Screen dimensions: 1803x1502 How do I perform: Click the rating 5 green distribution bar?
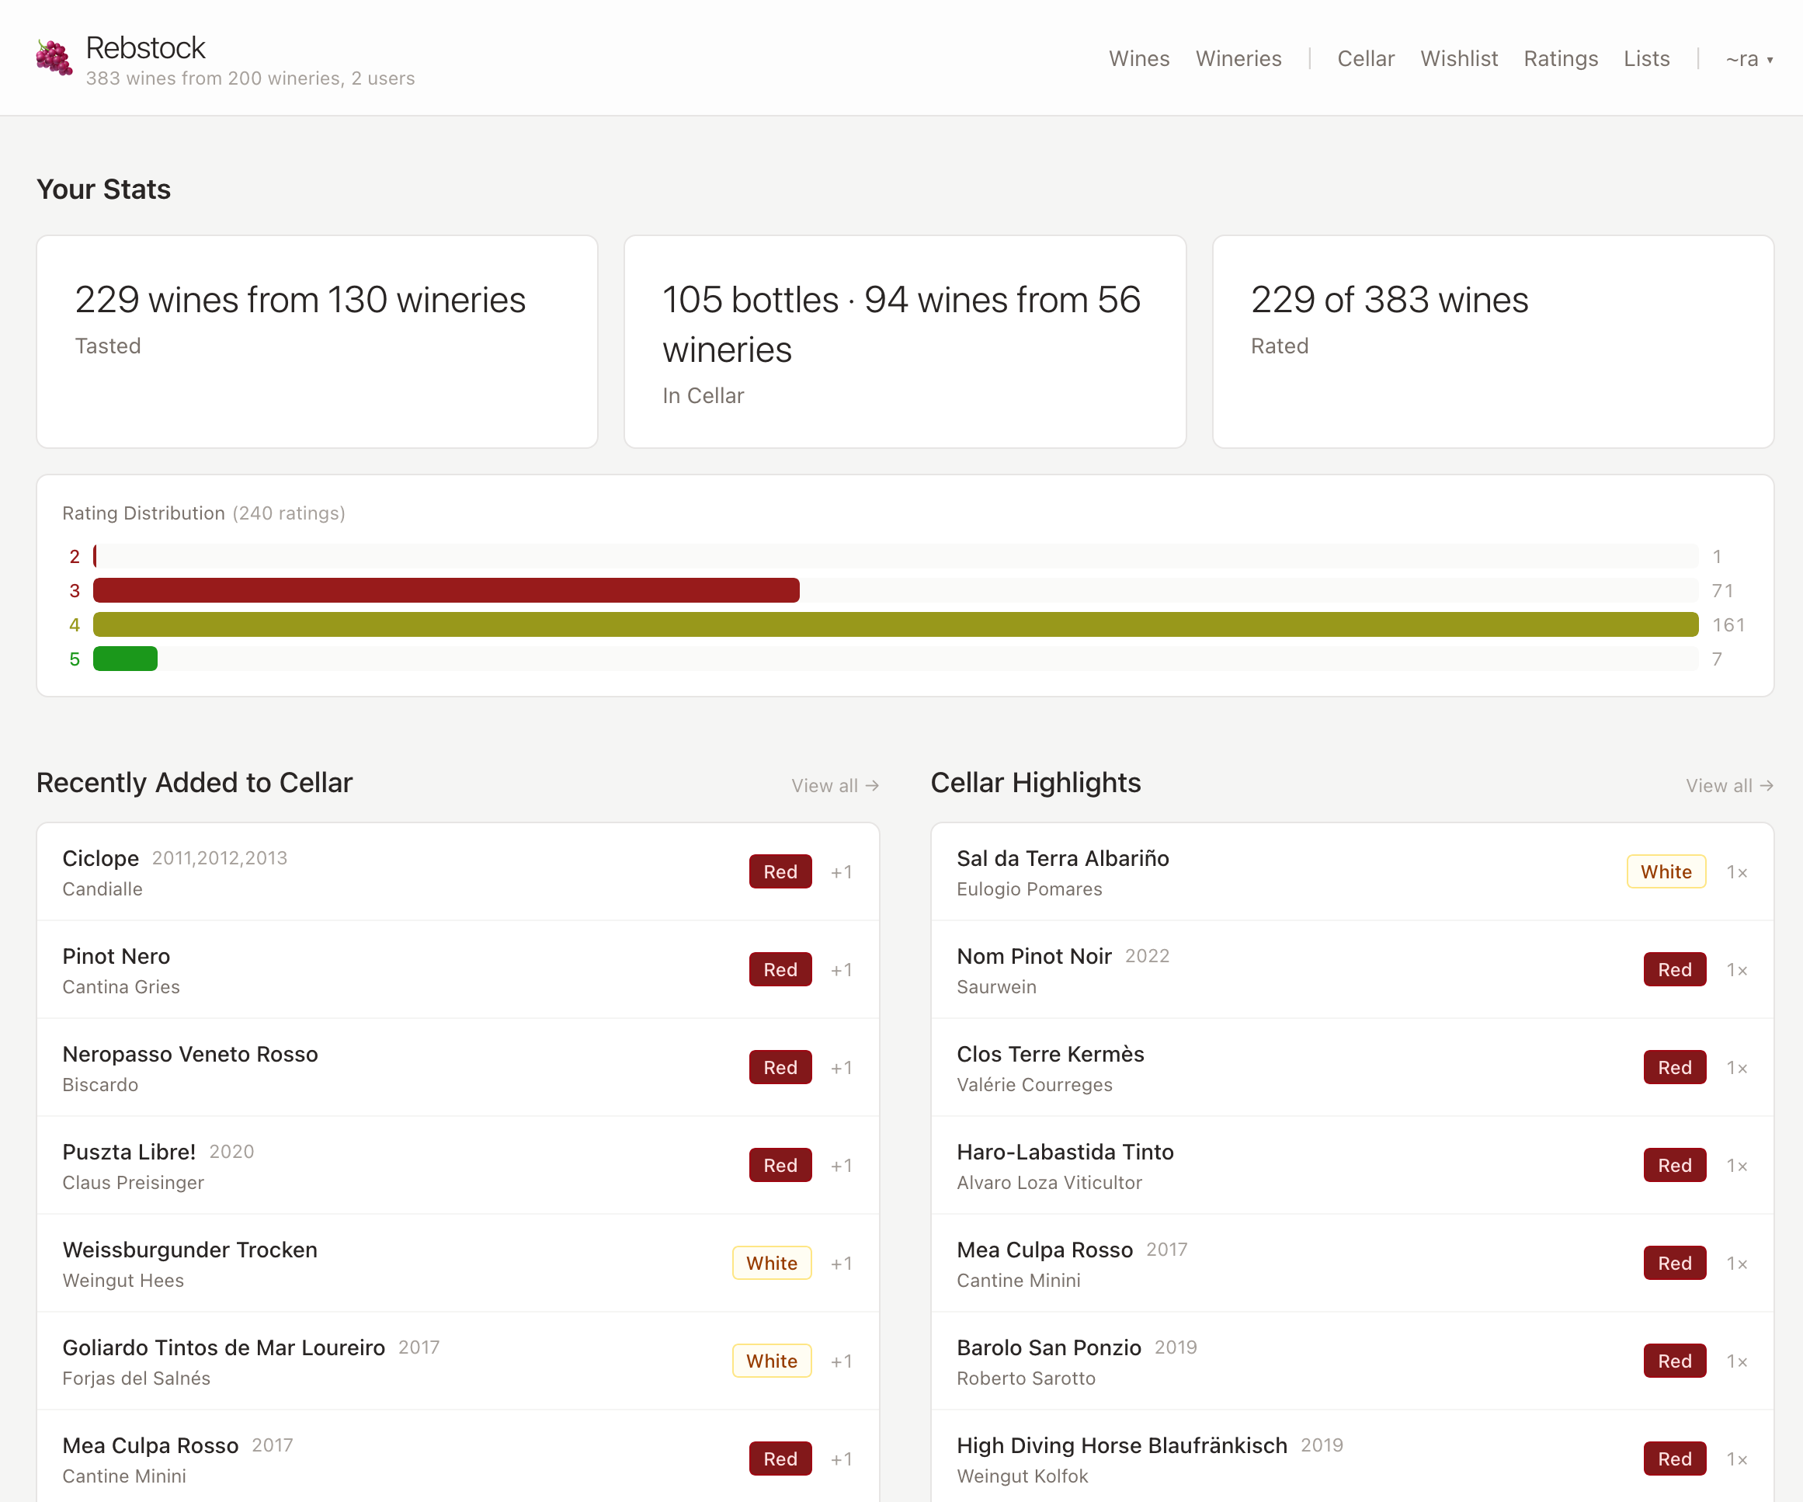125,659
